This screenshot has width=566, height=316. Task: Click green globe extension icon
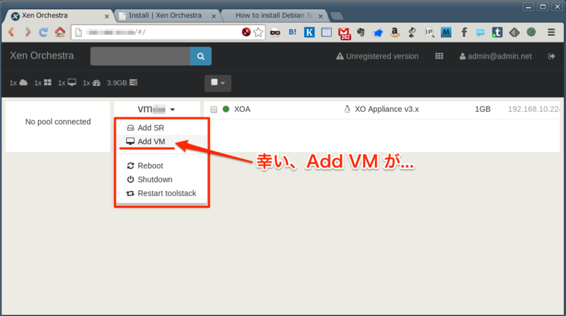[531, 32]
